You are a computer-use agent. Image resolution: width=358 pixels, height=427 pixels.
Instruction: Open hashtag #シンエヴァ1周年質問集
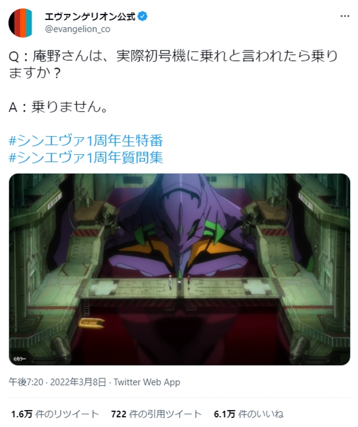coord(86,157)
